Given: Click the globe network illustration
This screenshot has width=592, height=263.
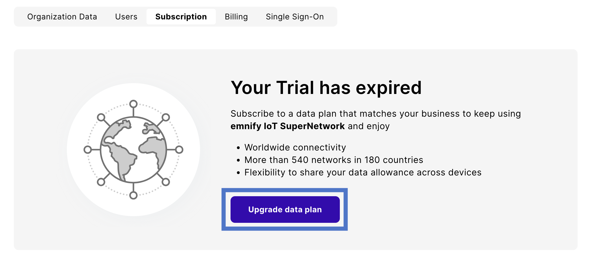Looking at the screenshot, I should (x=133, y=150).
